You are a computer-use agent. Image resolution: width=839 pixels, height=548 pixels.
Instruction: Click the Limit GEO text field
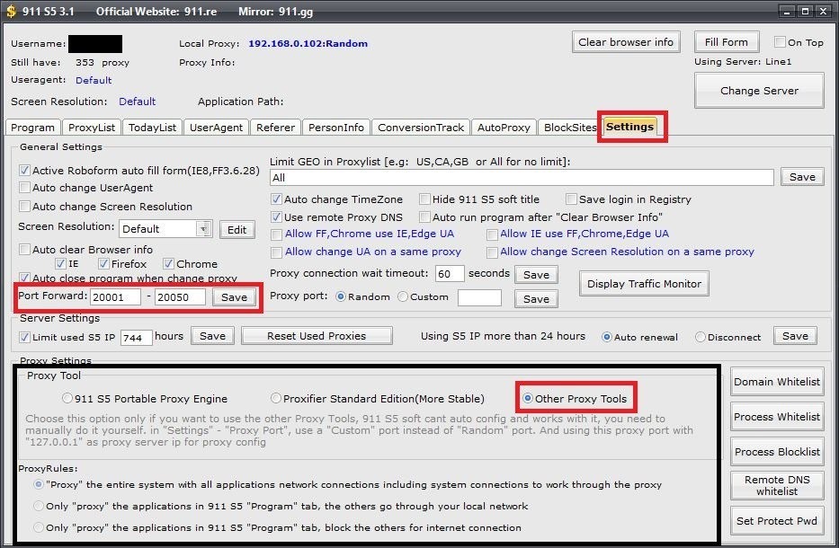pyautogui.click(x=522, y=178)
